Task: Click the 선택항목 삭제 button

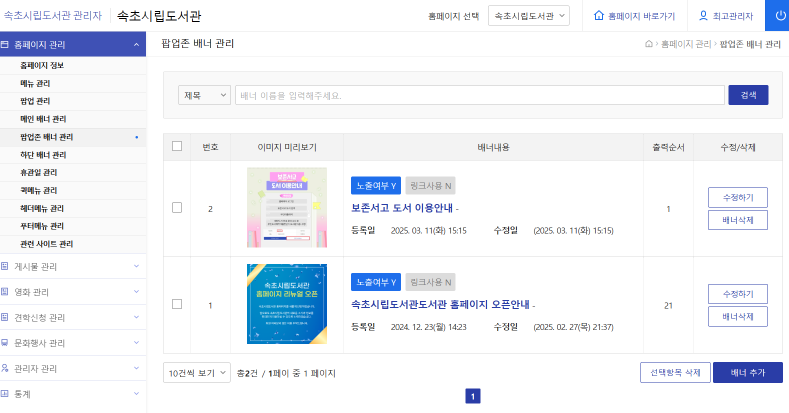Action: (675, 372)
